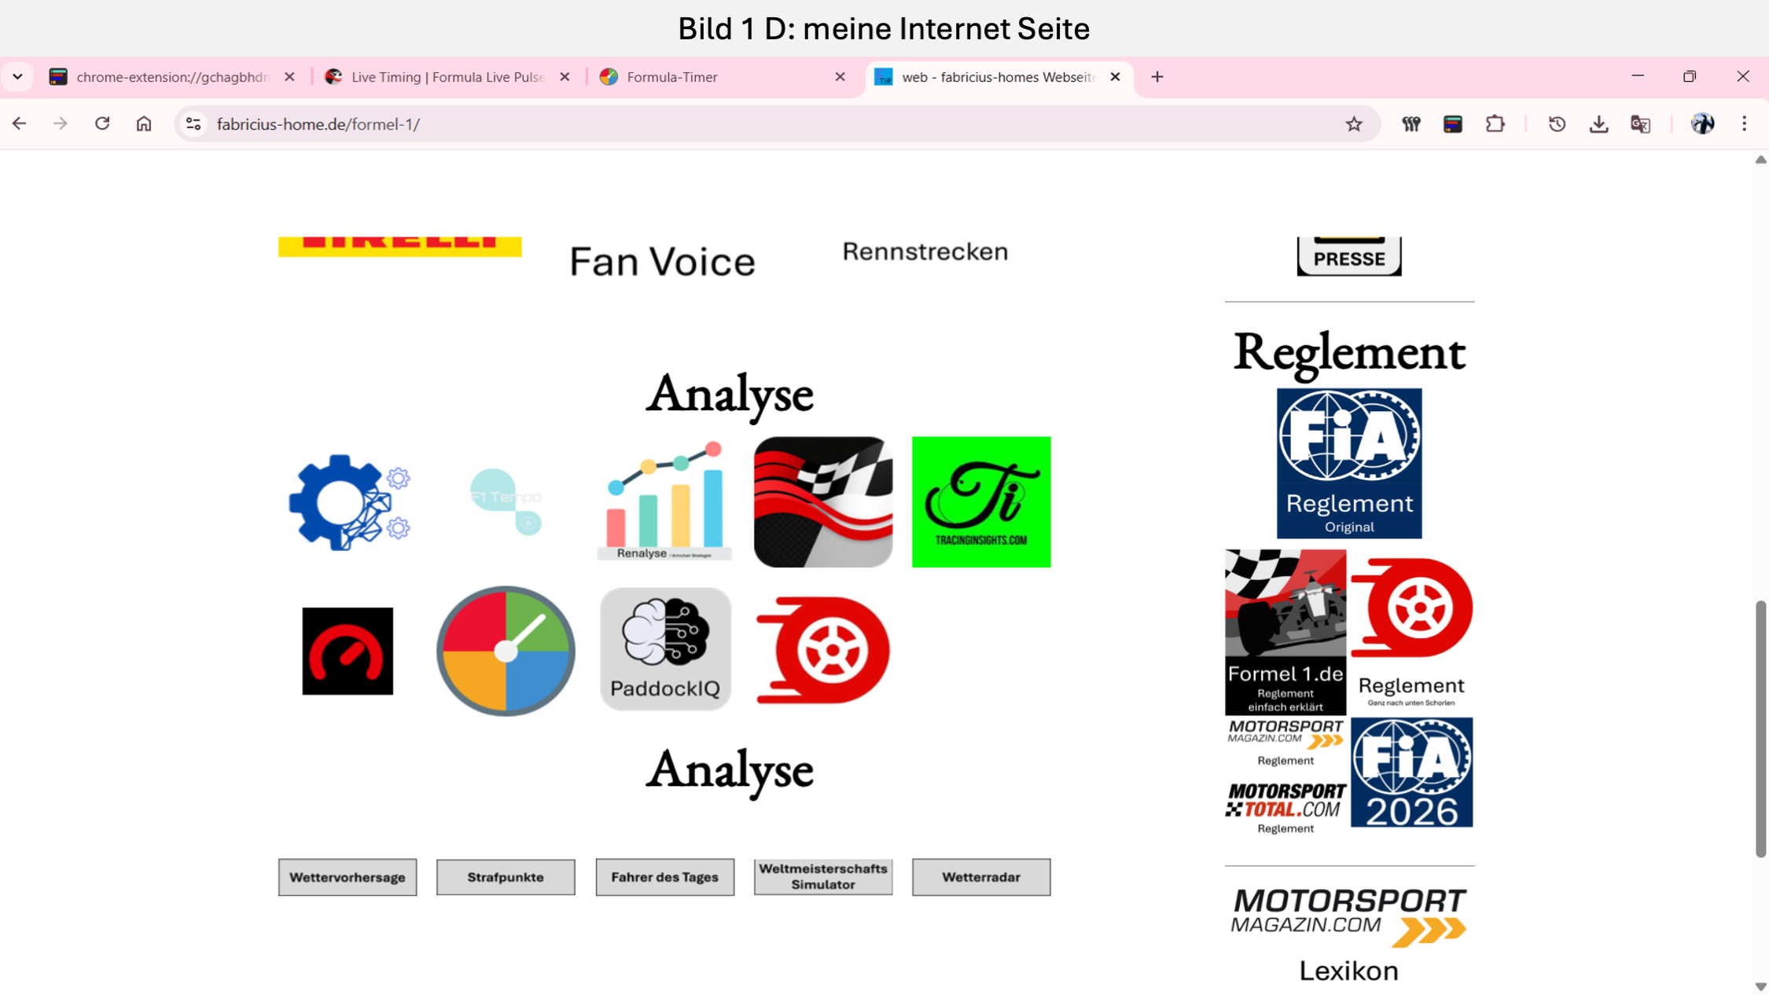
Task: Open the Renalyse bar chart icon
Action: (x=664, y=501)
